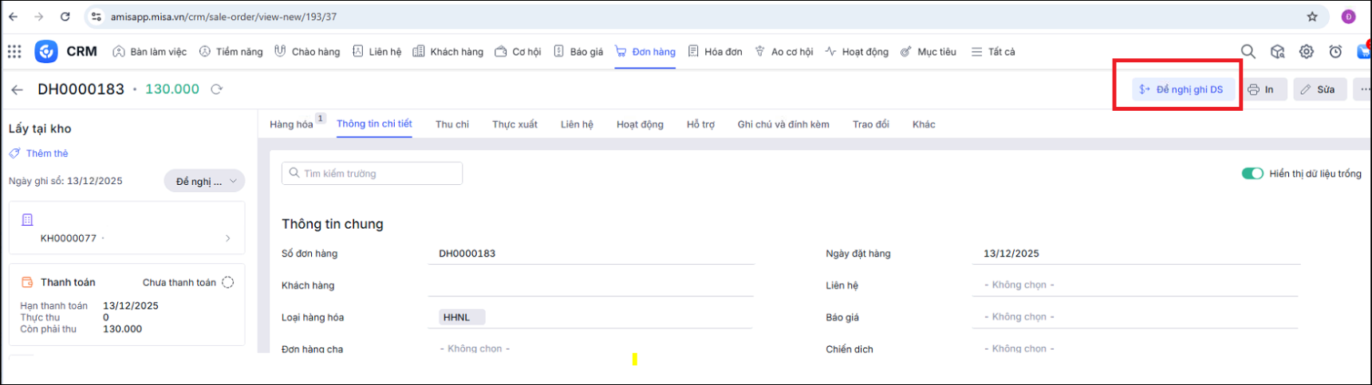Click the HHNL product type tag
Viewport: 1372px width, 385px height.
pyautogui.click(x=462, y=317)
